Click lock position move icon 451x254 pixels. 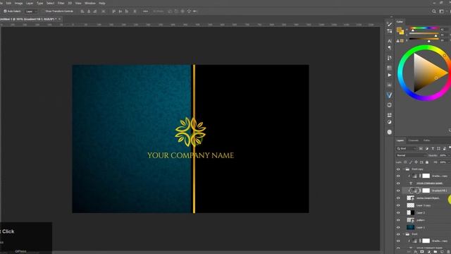point(416,162)
